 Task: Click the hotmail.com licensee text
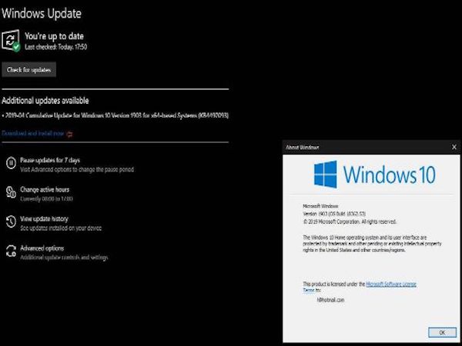[330, 300]
